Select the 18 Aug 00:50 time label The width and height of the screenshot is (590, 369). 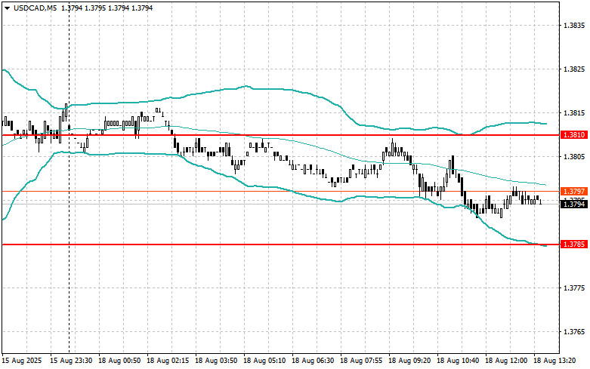(119, 361)
